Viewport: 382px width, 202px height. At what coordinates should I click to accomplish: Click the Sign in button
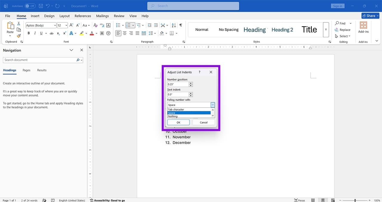click(338, 6)
